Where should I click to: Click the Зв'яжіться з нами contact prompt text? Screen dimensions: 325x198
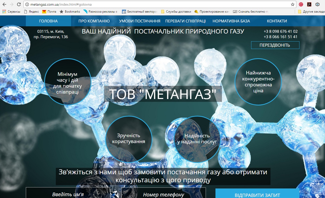163,176
